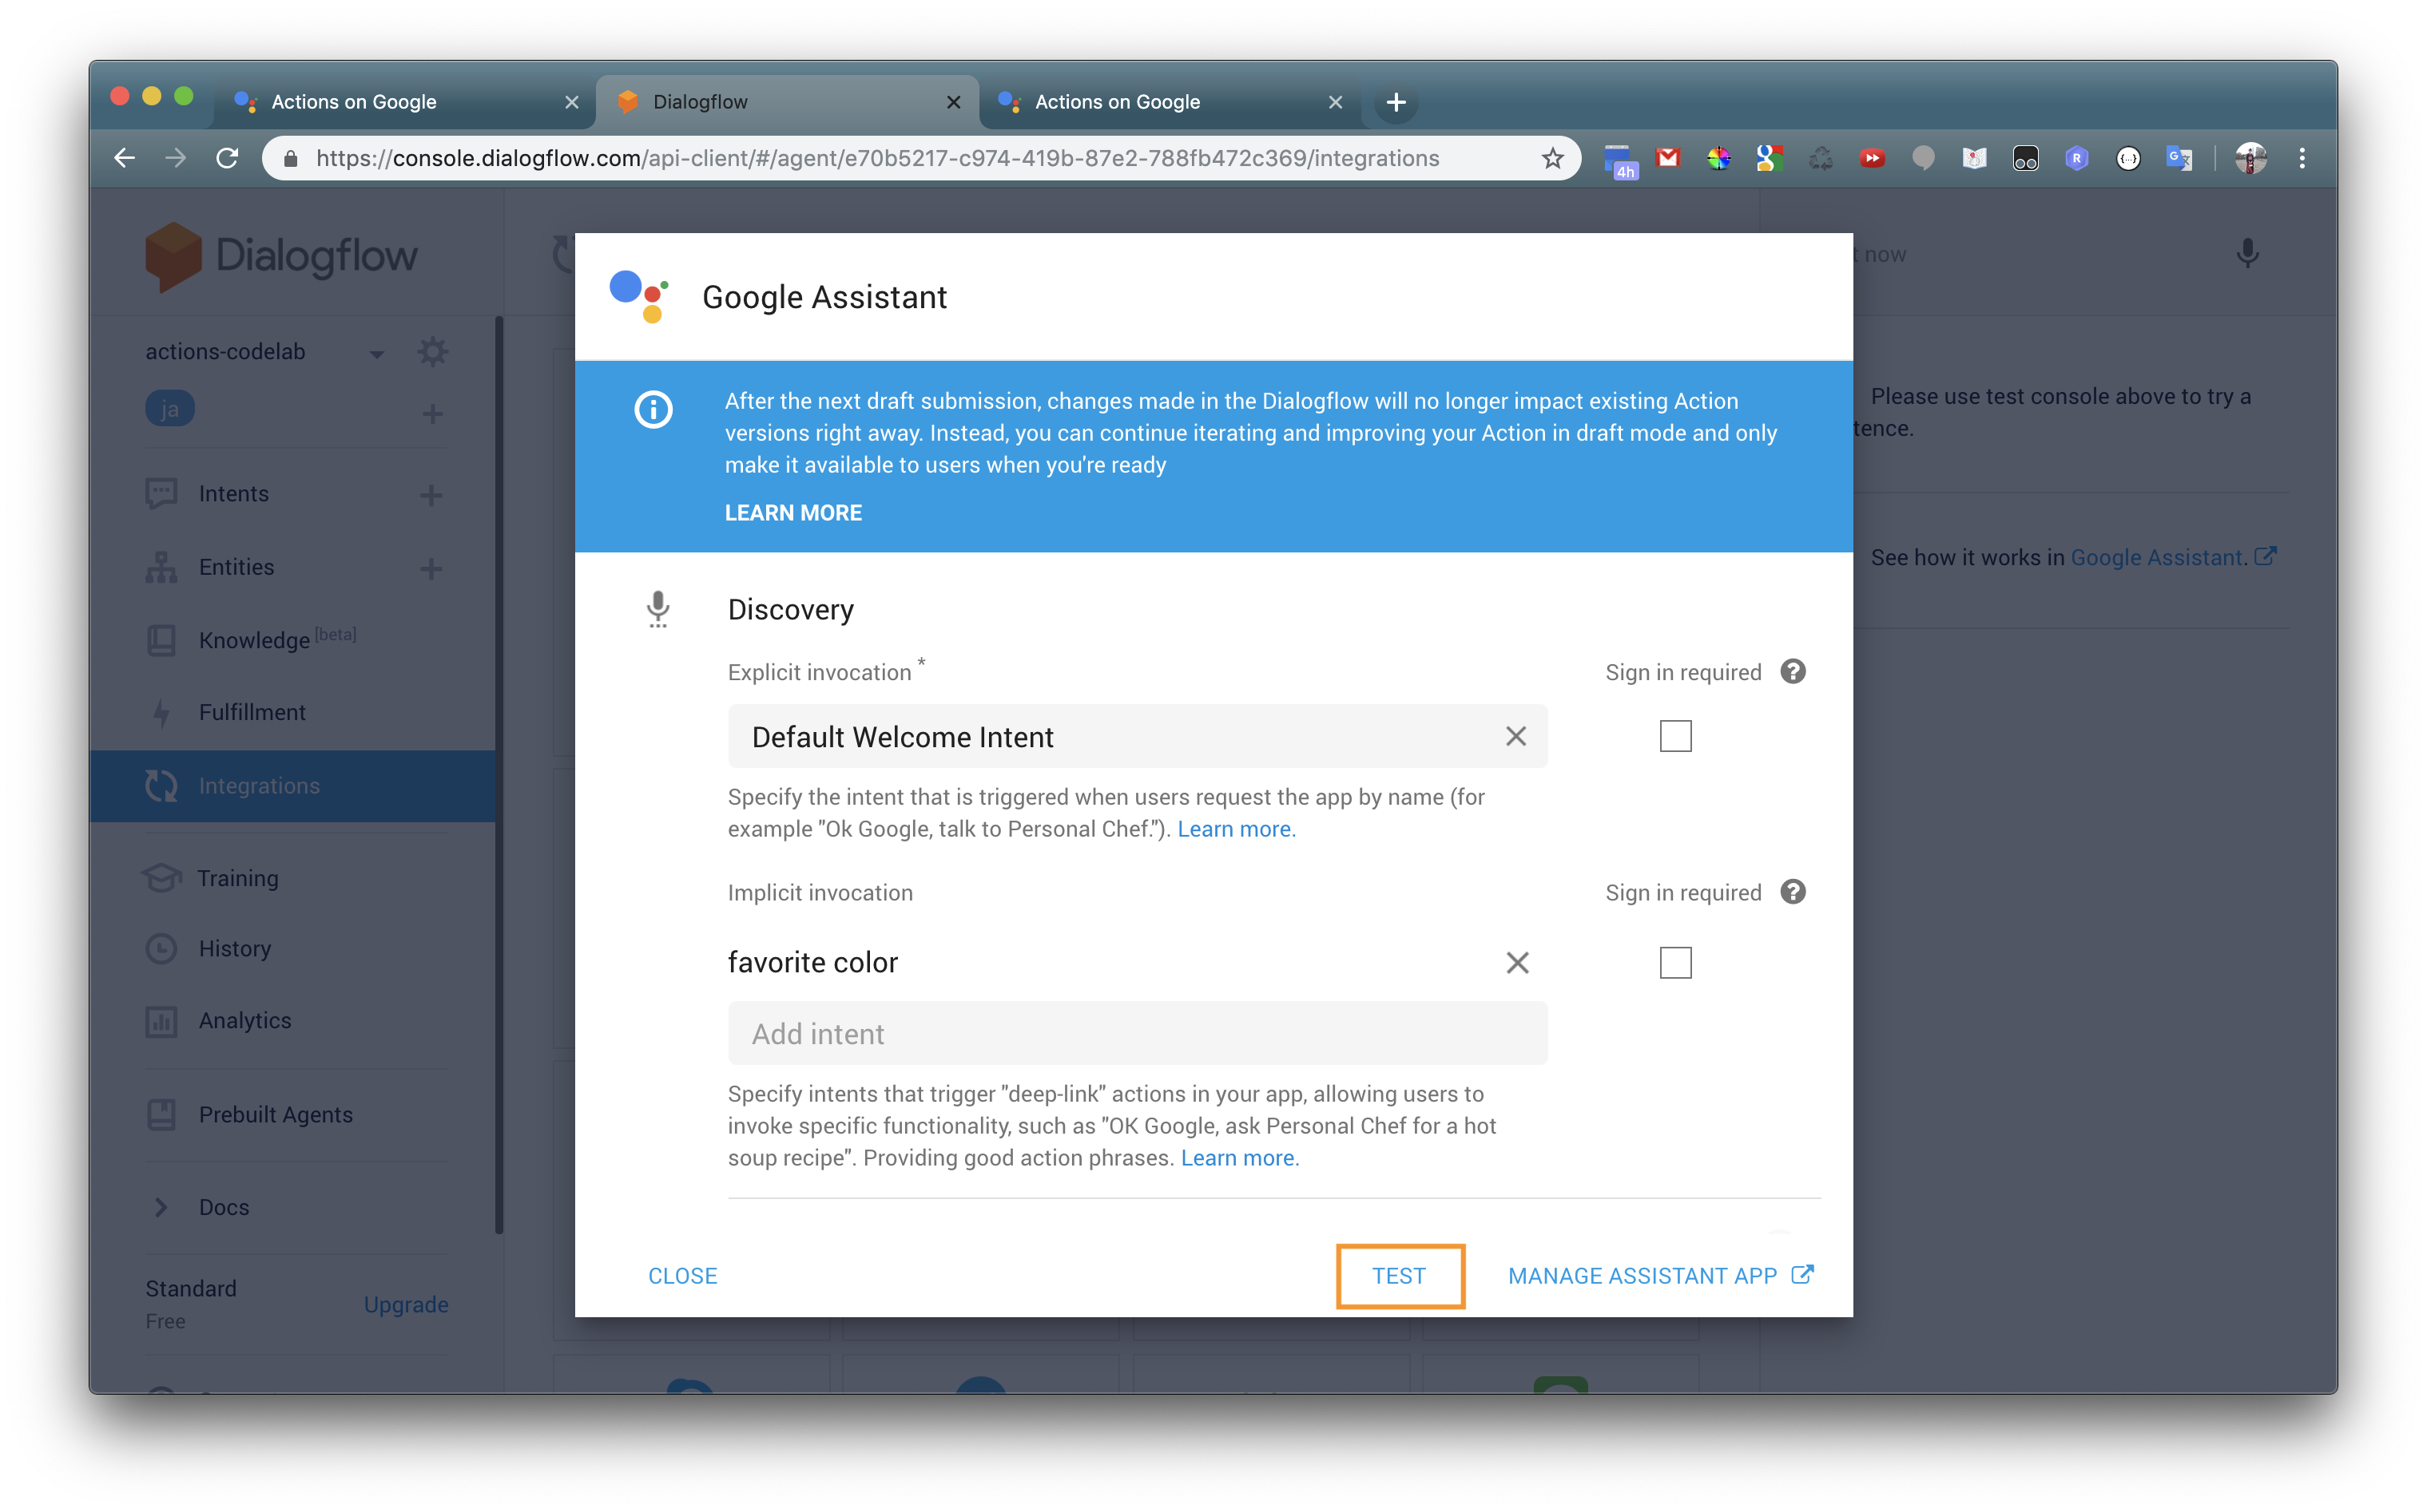Open the actions-codelab agent dropdown arrow
Image resolution: width=2427 pixels, height=1512 pixels.
point(376,354)
